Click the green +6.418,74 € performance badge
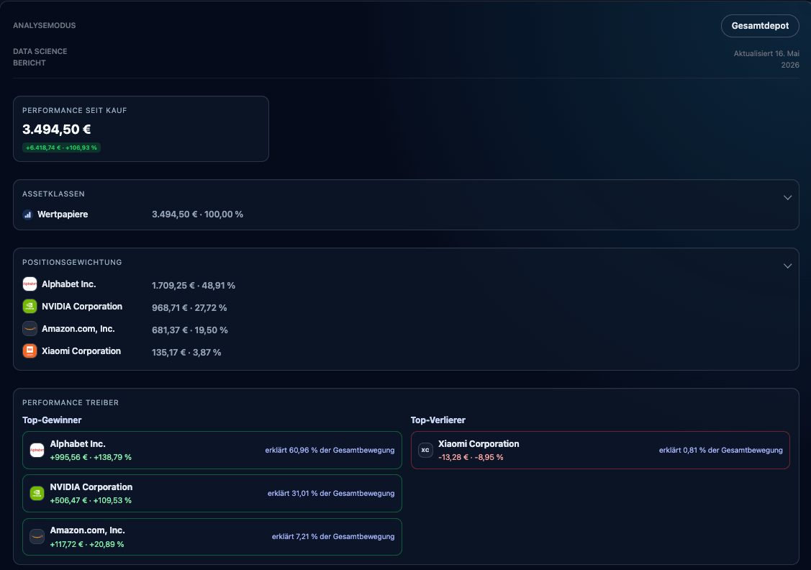The width and height of the screenshot is (811, 570). (62, 148)
